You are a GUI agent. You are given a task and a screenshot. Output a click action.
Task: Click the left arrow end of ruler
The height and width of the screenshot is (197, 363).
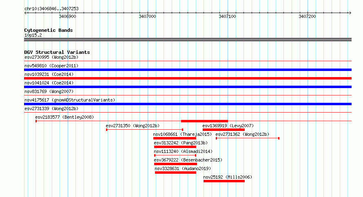click(26, 13)
